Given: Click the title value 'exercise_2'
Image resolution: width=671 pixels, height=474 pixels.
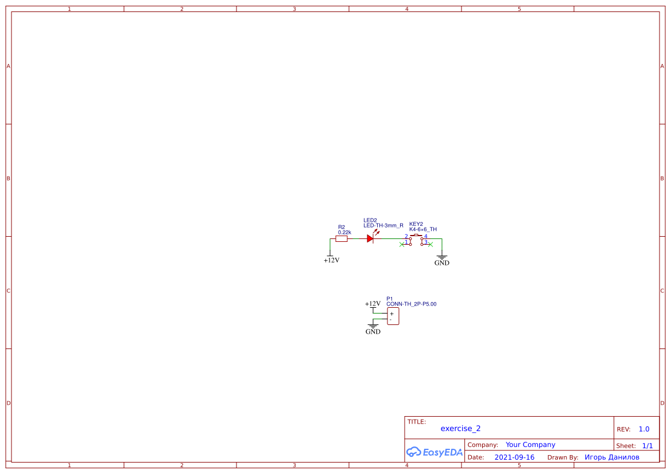Looking at the screenshot, I should click(x=460, y=428).
